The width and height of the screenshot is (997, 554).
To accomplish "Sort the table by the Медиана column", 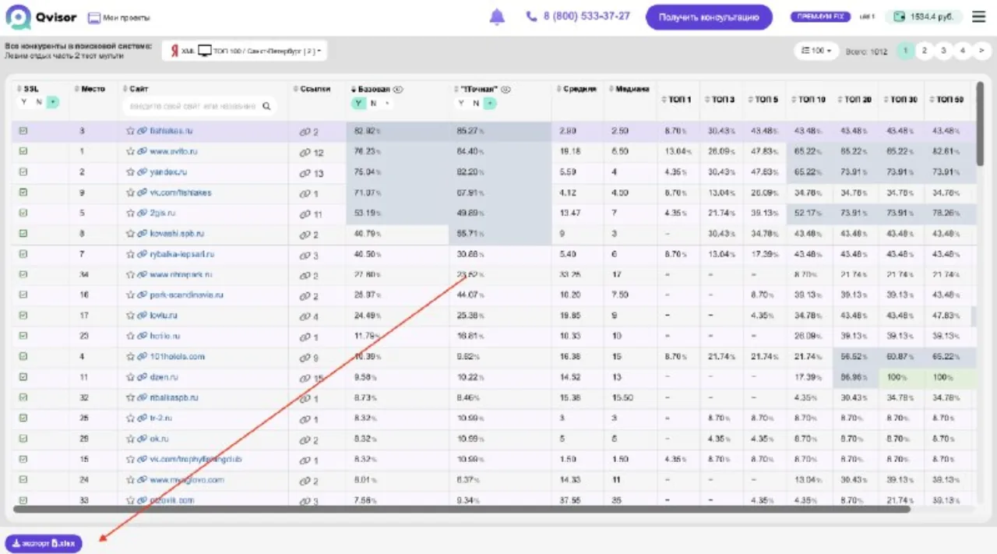I will click(629, 89).
